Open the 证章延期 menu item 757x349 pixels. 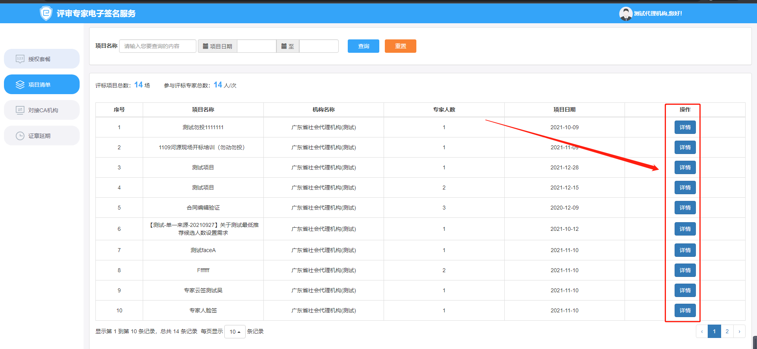pos(42,136)
